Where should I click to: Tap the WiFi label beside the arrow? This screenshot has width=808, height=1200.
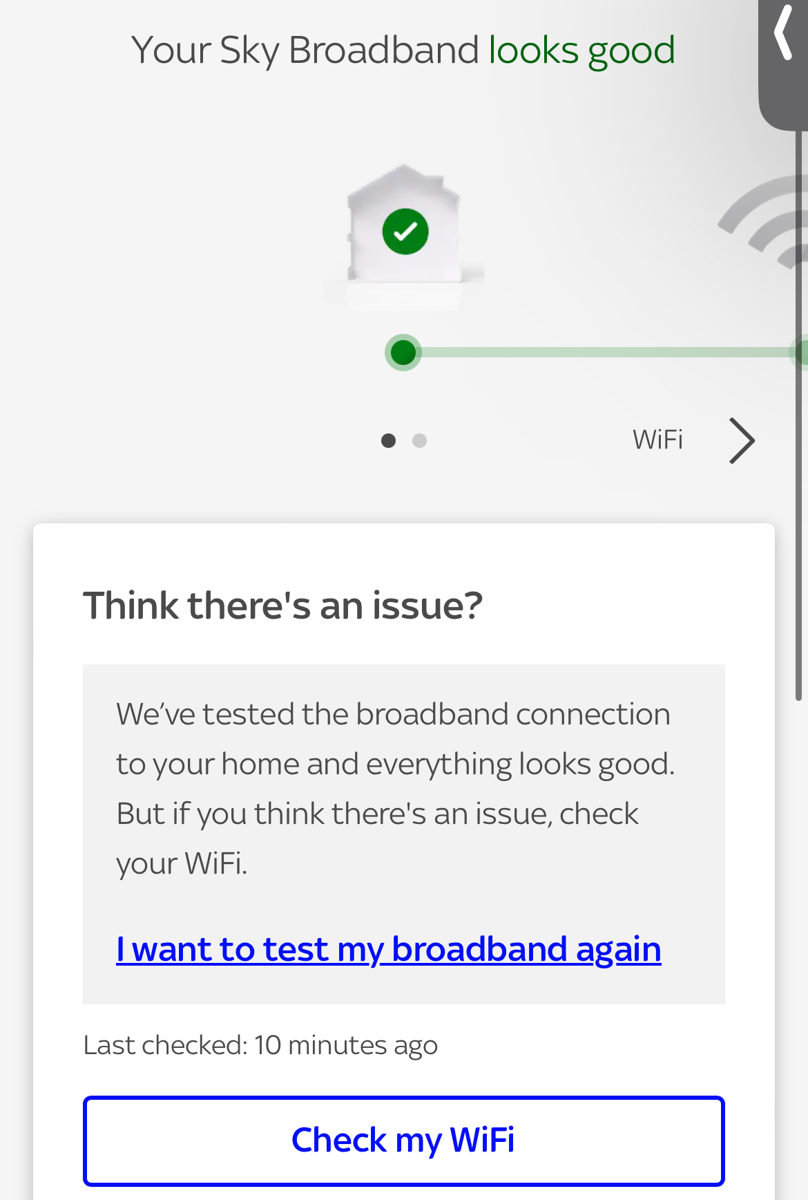(x=657, y=440)
